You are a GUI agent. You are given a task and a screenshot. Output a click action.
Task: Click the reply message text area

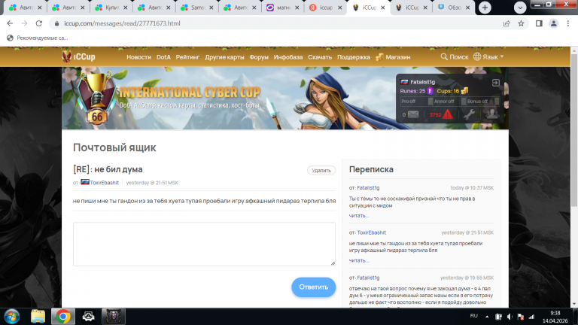click(x=204, y=244)
